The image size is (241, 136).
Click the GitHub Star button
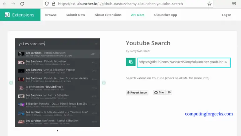(159, 93)
